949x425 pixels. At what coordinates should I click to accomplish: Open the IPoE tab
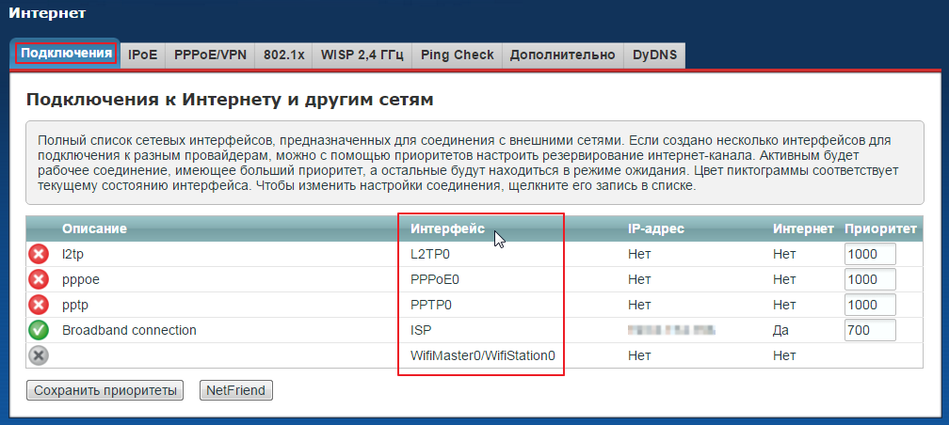click(142, 55)
